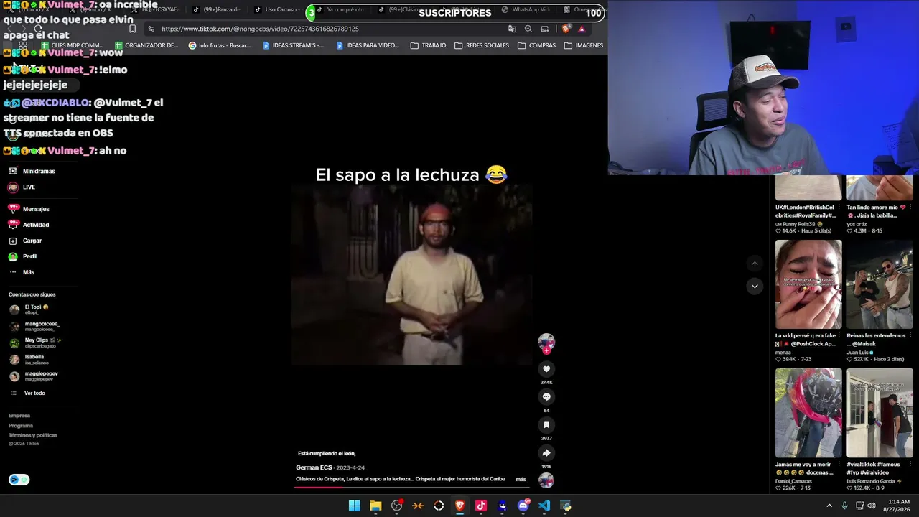919x517 pixels.
Task: Open Cargar upload page in the sidebar
Action: [25, 241]
